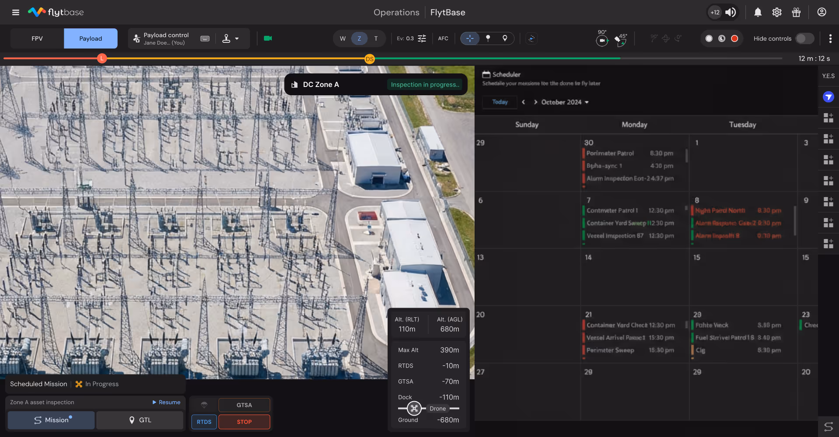Go to previous month in Scheduler
The height and width of the screenshot is (437, 839).
pos(523,102)
